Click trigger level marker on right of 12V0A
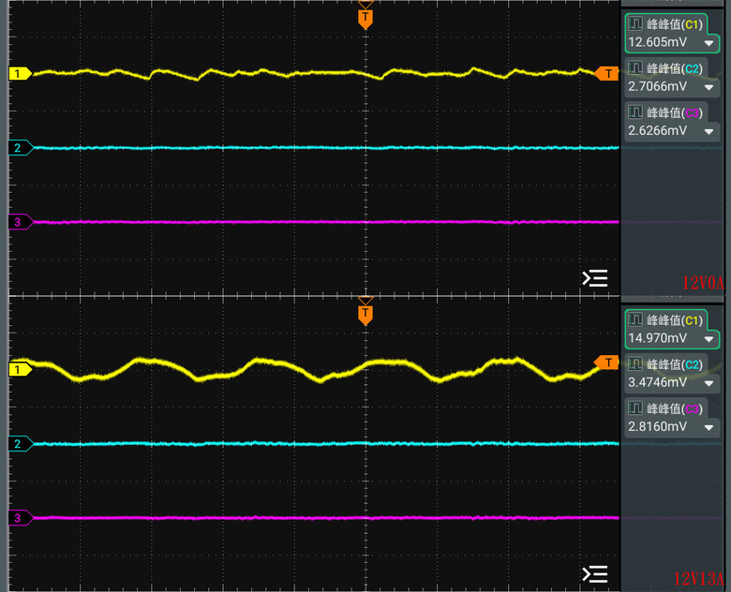The width and height of the screenshot is (731, 592). tap(607, 74)
